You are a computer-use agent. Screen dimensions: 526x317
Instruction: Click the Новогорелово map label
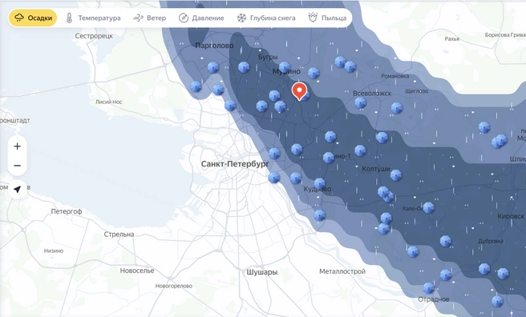coord(174,286)
